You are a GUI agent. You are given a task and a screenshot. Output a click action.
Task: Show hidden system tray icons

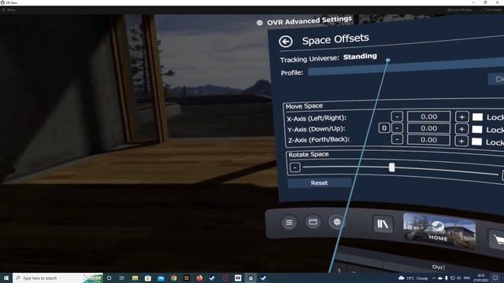pyautogui.click(x=434, y=277)
